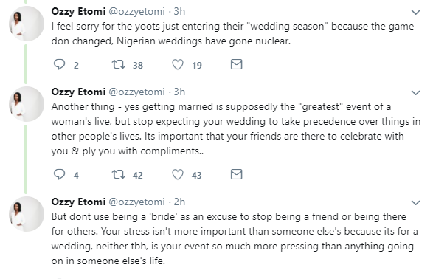This screenshot has width=433, height=279.
Task: Open more options chevron on first tweet
Action: click(415, 12)
